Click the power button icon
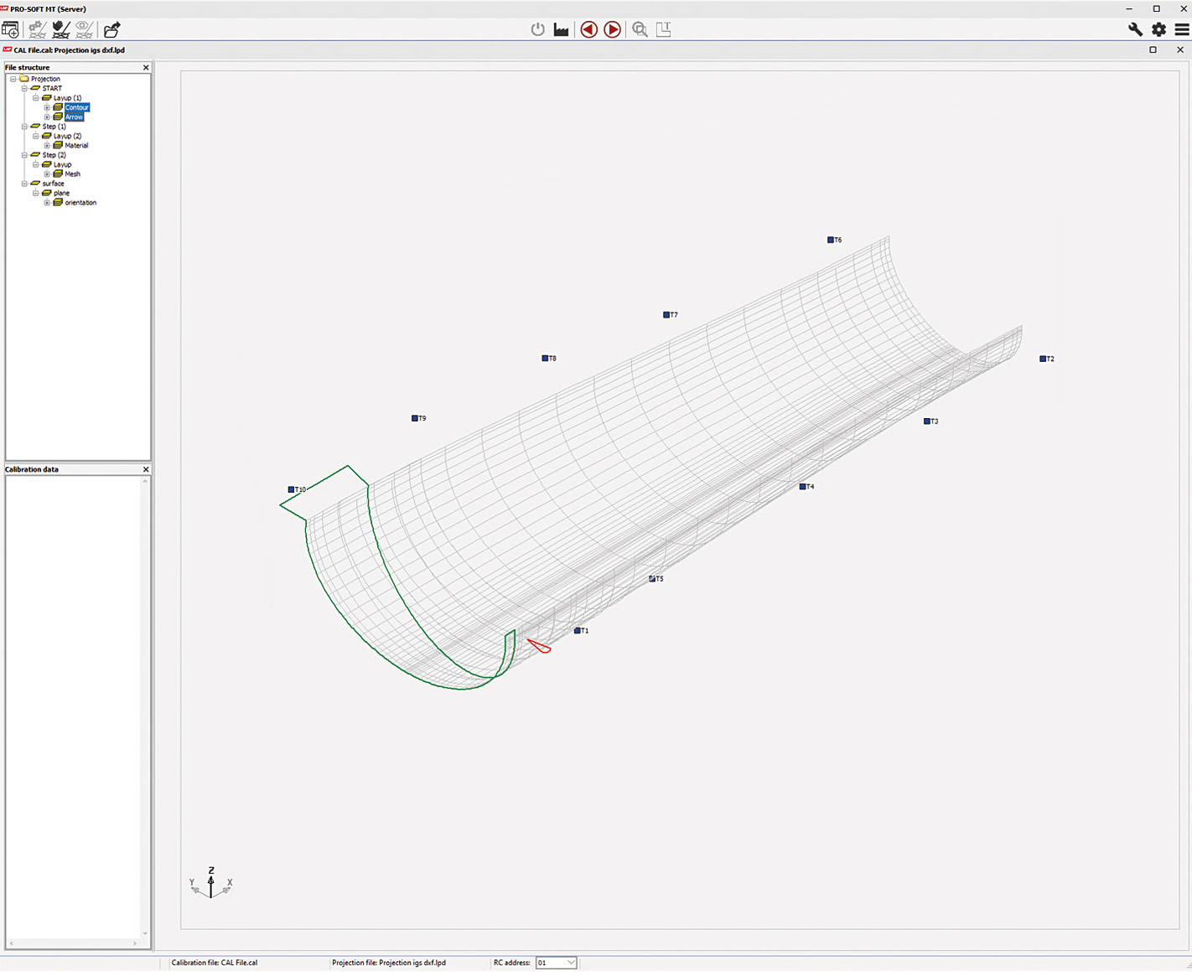The height and width of the screenshot is (972, 1192). [x=538, y=29]
